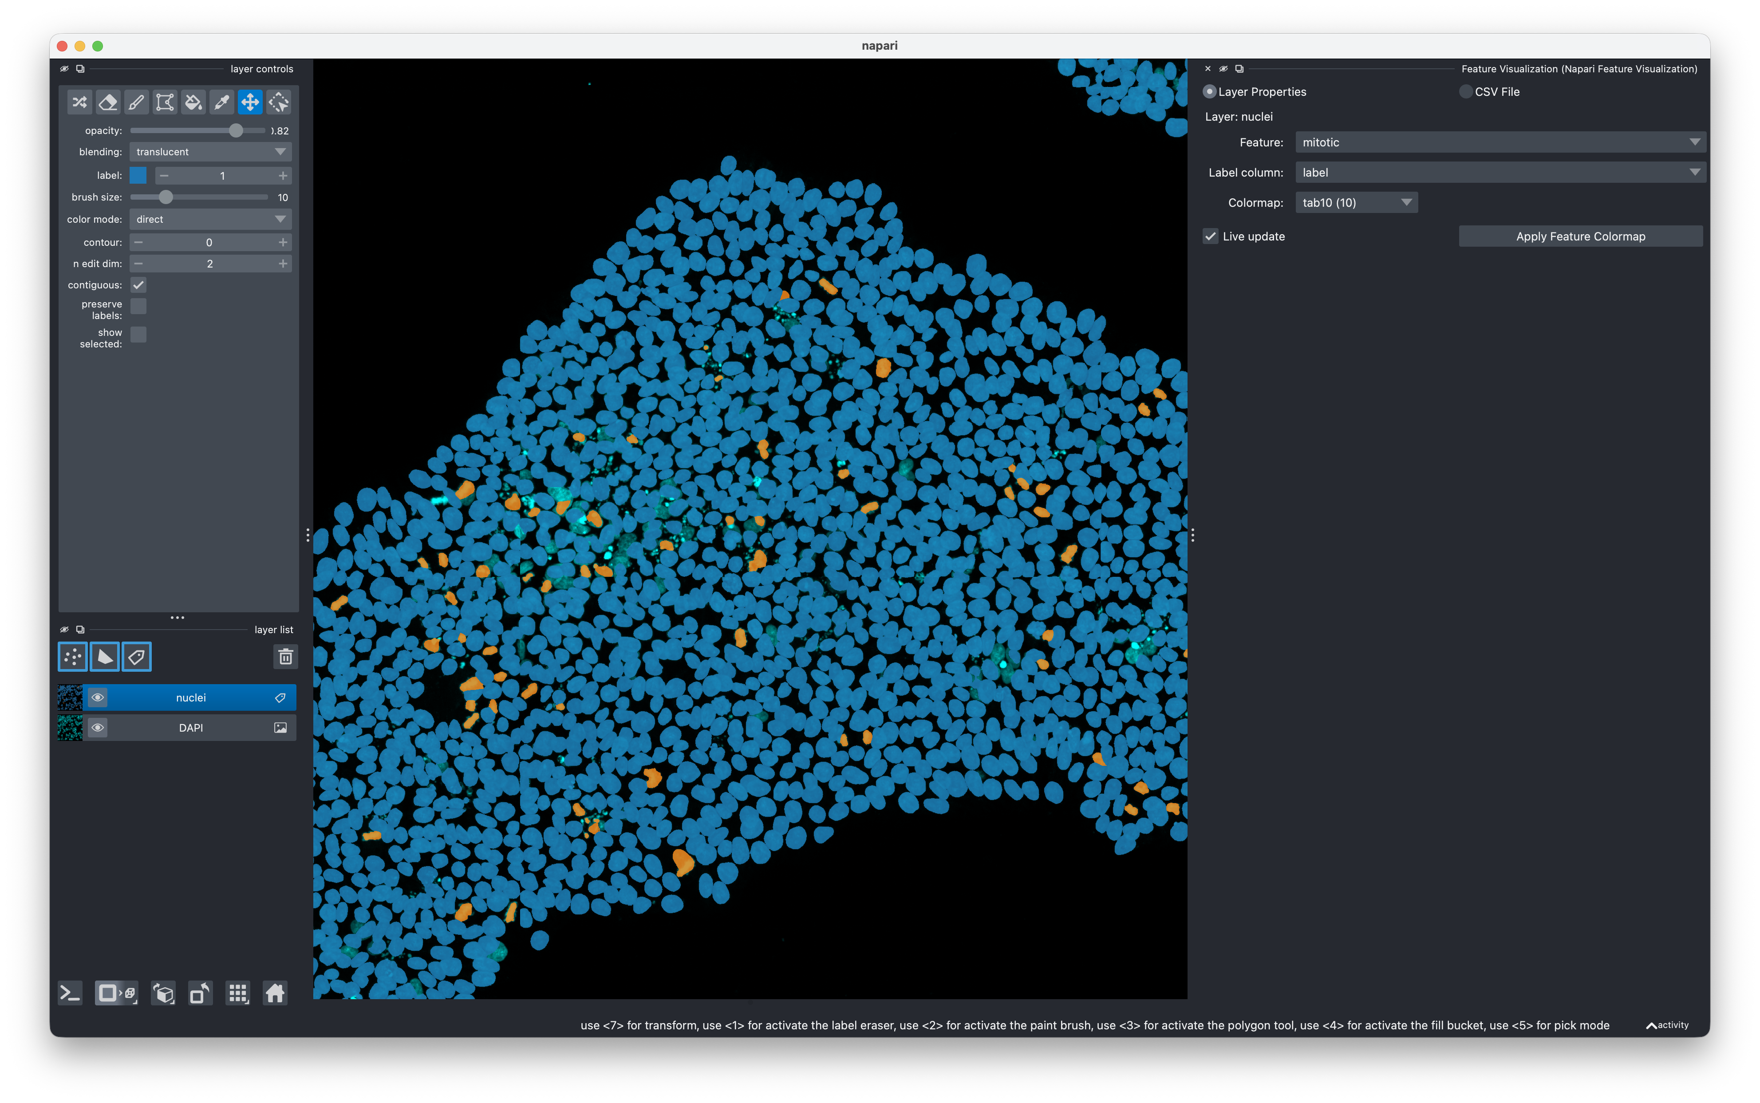Click the DAPI layer thumbnail
The width and height of the screenshot is (1760, 1103).
coord(70,728)
